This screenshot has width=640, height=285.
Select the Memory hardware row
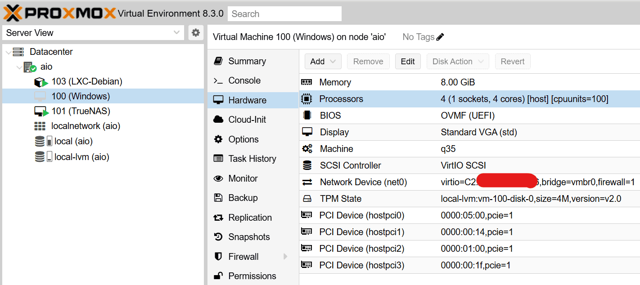(x=469, y=82)
